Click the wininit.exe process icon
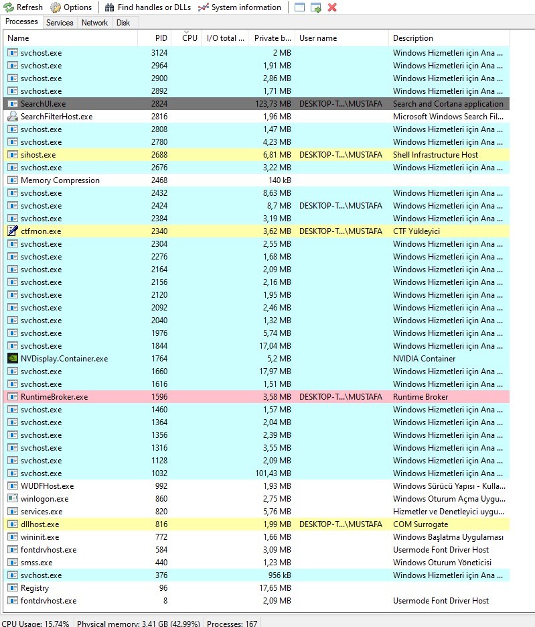 pyautogui.click(x=13, y=537)
